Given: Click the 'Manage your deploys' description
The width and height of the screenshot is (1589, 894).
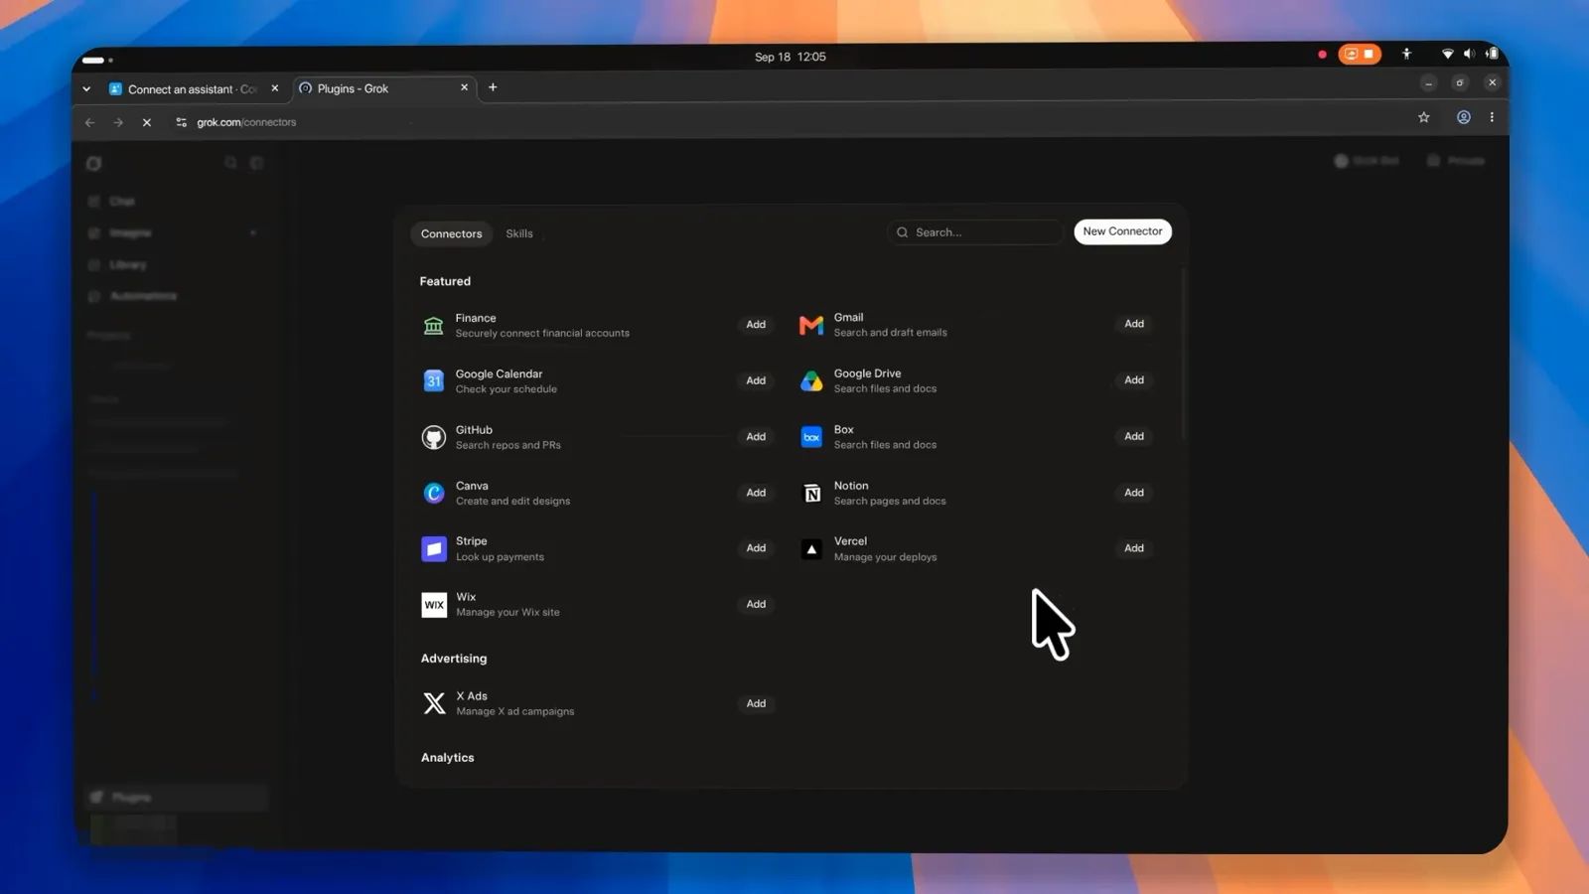Looking at the screenshot, I should click(885, 557).
